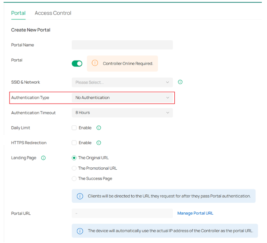The height and width of the screenshot is (243, 267).
Task: Toggle the Portal switch off
Action: (77, 64)
